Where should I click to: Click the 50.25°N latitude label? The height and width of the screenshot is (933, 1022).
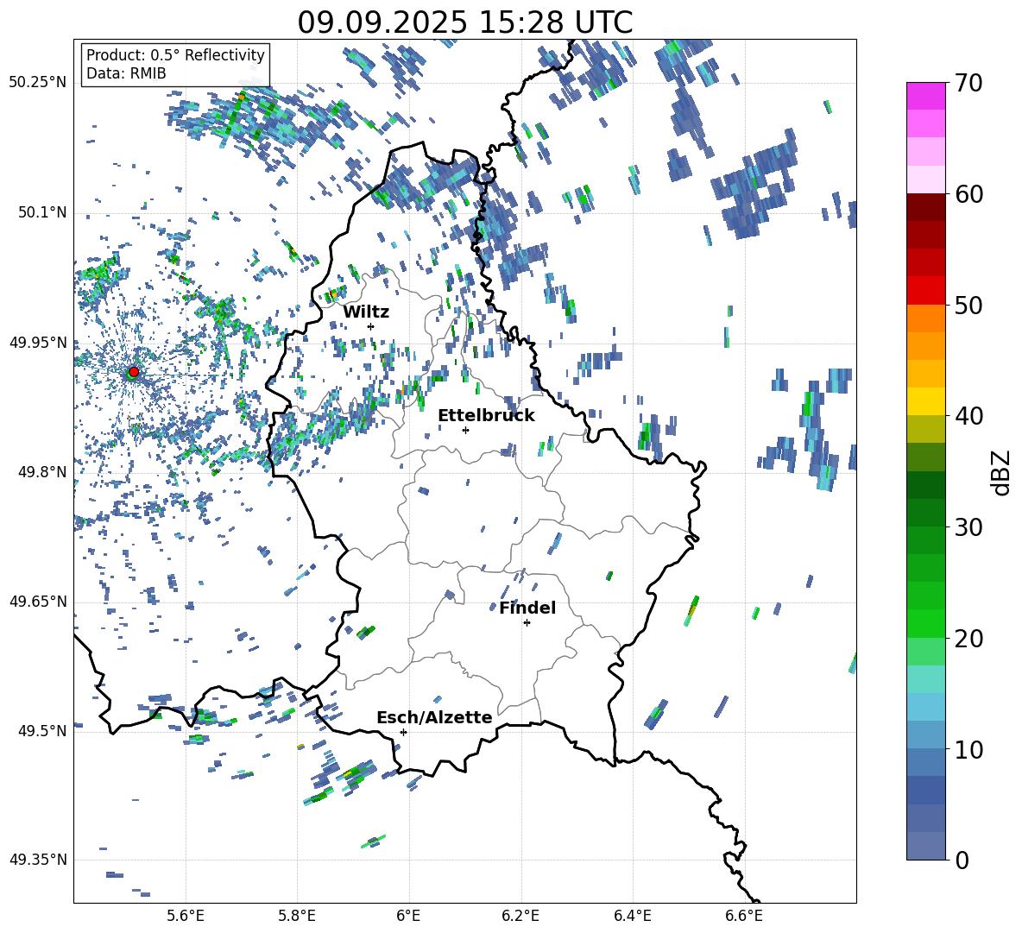pyautogui.click(x=38, y=83)
